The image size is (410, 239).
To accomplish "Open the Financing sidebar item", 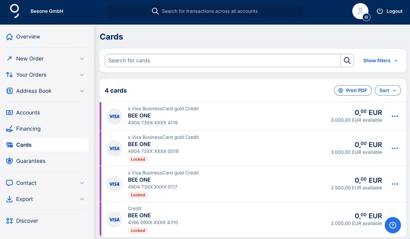I will click(28, 129).
